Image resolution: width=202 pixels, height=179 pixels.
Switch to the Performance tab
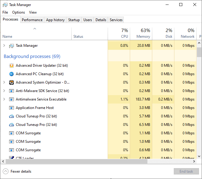(x=32, y=20)
